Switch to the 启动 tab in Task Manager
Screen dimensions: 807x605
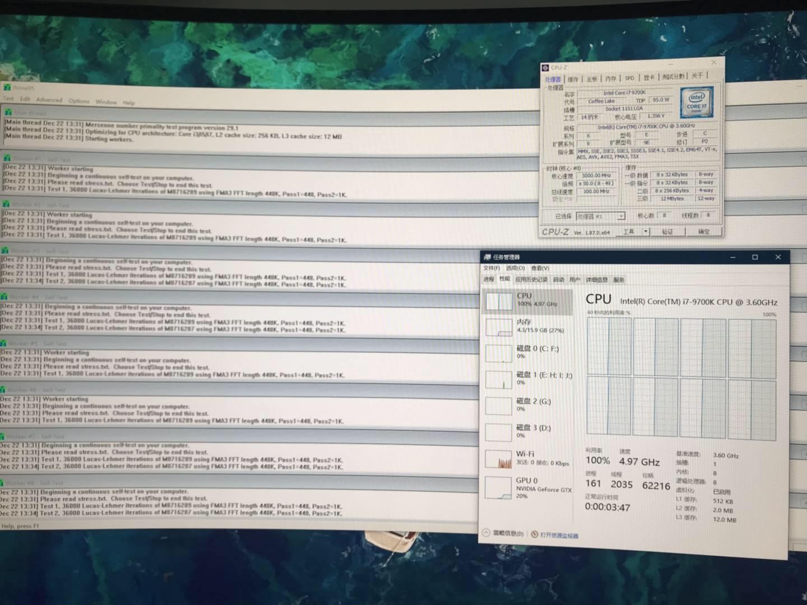[559, 280]
